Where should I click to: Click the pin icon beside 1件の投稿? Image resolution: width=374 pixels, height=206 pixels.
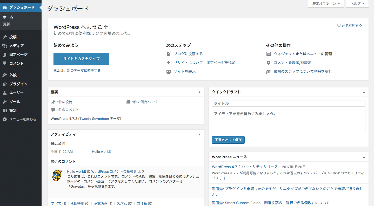53,102
